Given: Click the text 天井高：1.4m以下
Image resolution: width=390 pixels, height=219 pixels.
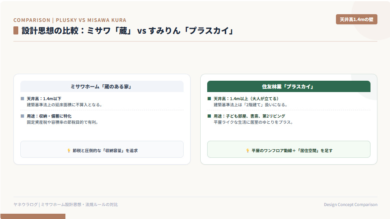Looking at the screenshot, I should [44, 99].
